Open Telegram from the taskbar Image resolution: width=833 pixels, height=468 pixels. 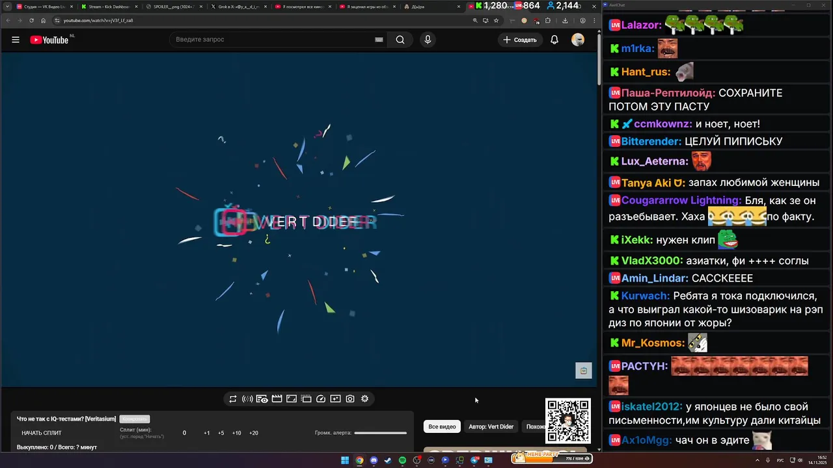pos(474,460)
